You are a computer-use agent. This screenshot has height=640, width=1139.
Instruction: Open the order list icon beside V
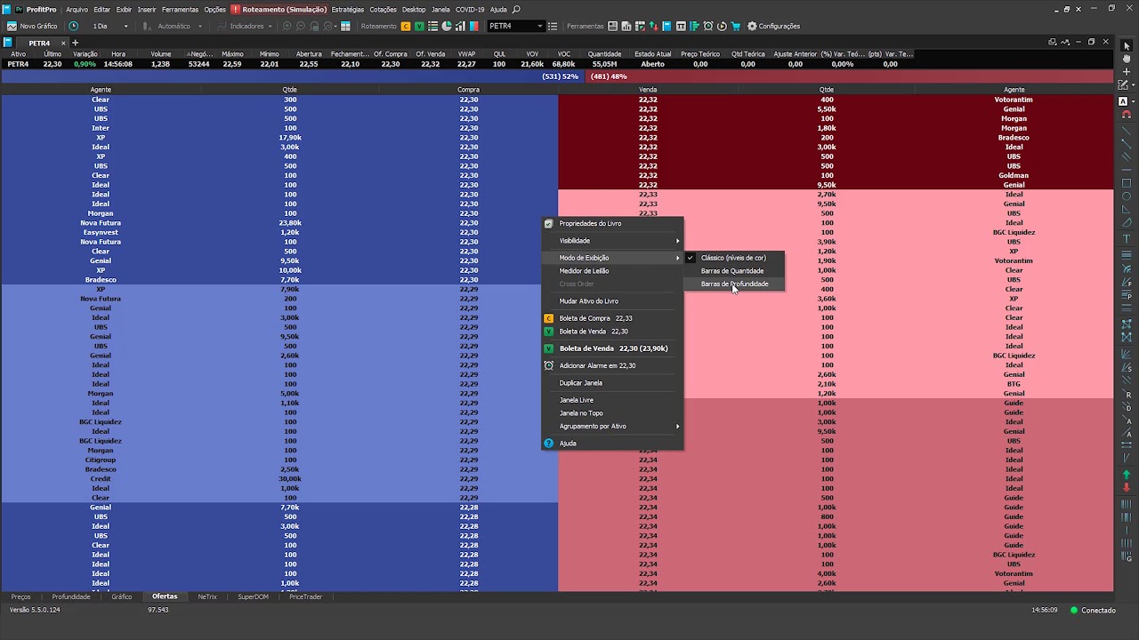pos(433,26)
